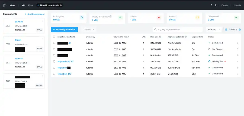This screenshot has height=116, width=244.
Task: Switch to the Files tab
Action: pos(30,5)
